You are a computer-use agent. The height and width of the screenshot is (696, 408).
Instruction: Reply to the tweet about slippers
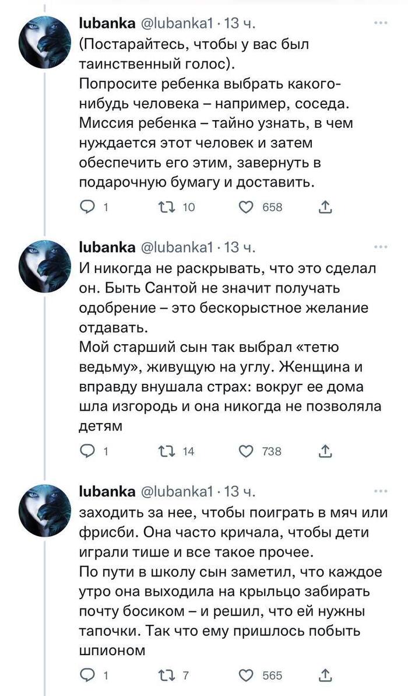pos(86,675)
